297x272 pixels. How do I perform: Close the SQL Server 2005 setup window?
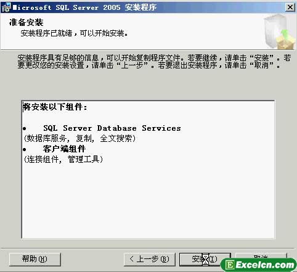click(x=290, y=7)
